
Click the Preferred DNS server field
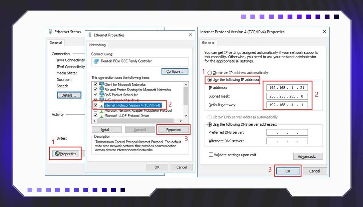287,133
